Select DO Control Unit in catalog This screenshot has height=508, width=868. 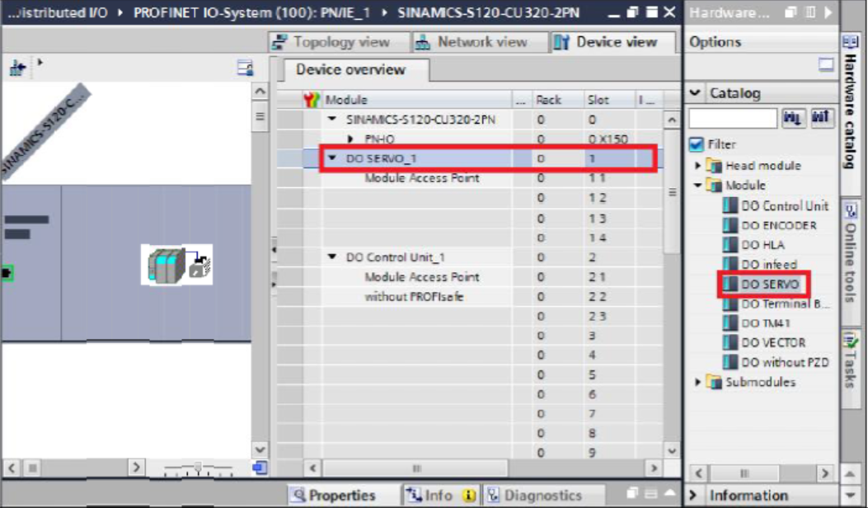(785, 206)
